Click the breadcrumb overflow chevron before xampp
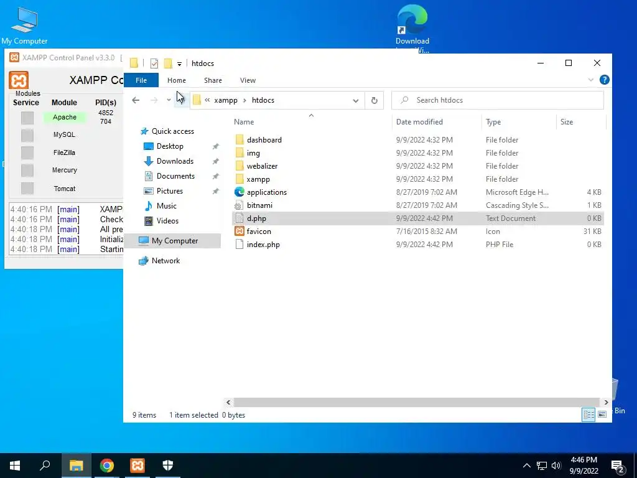This screenshot has height=478, width=637. point(207,100)
